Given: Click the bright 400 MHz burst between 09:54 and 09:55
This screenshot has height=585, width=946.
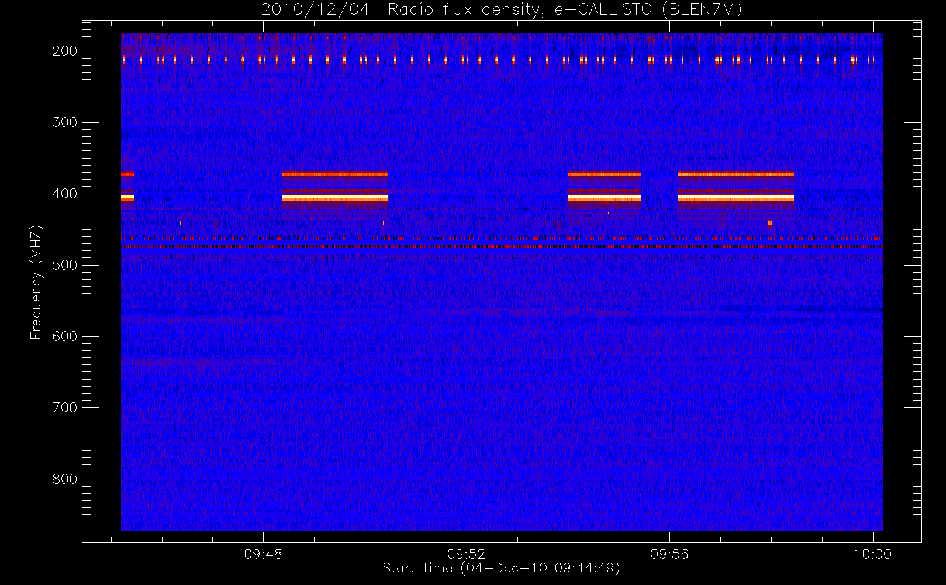Looking at the screenshot, I should pyautogui.click(x=605, y=198).
